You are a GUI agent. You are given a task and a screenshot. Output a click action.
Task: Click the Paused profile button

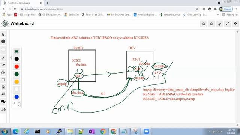pos(226,9)
